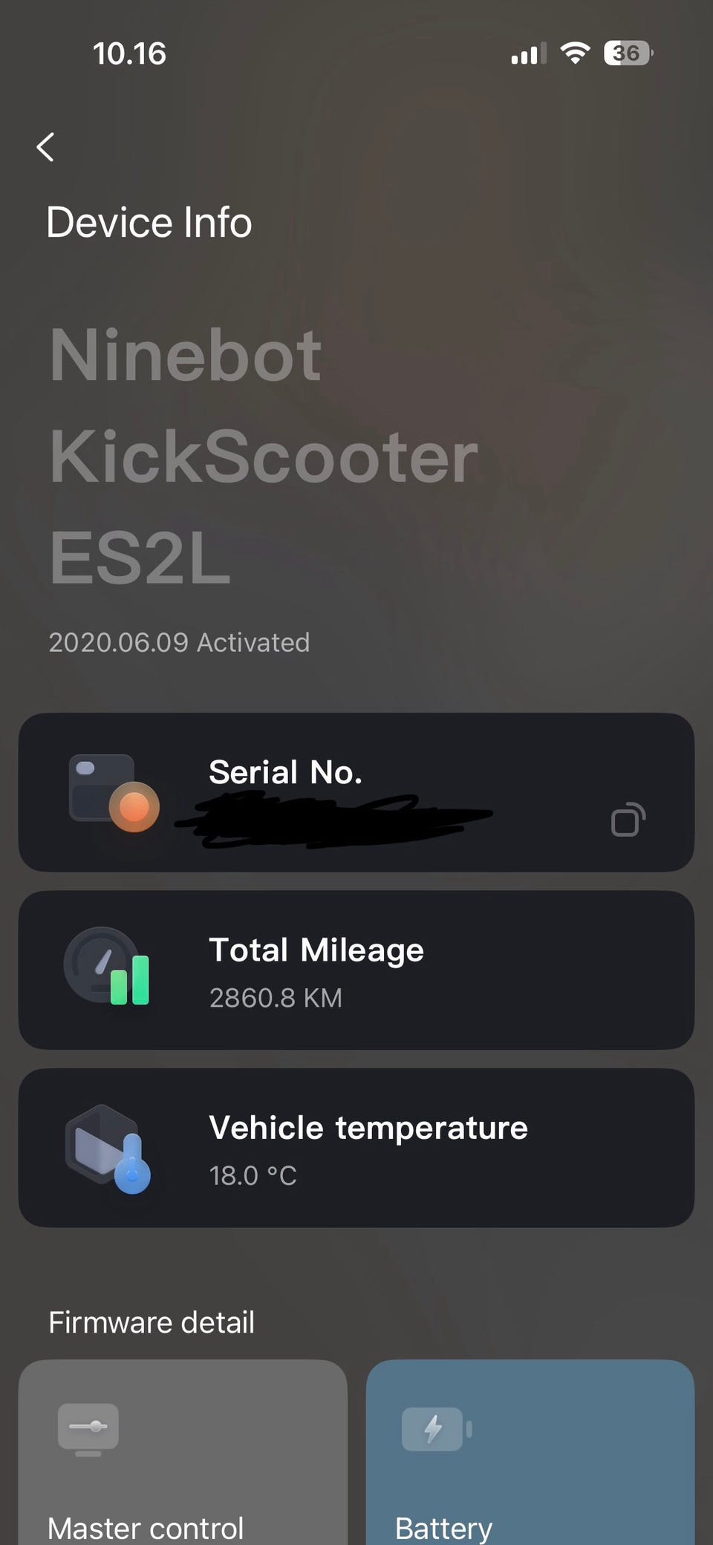This screenshot has width=713, height=1545.
Task: Tap the back arrow icon
Action: coord(46,147)
